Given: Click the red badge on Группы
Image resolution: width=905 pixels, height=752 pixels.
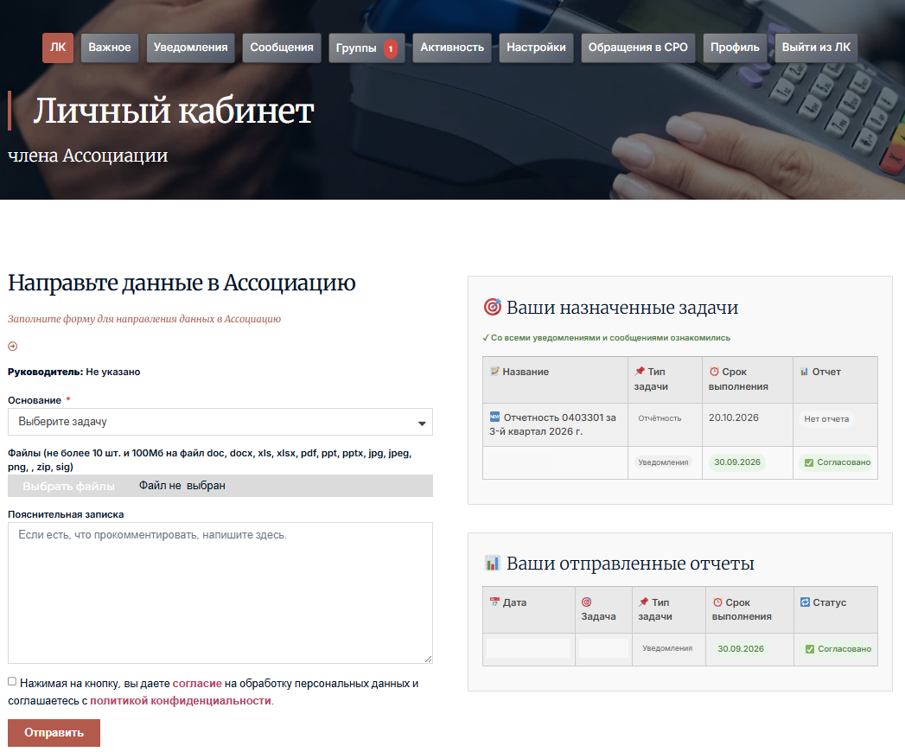Looking at the screenshot, I should click(x=391, y=48).
